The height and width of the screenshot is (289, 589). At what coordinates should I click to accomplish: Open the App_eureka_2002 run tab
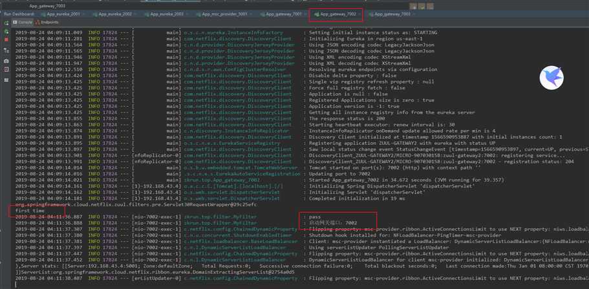point(115,14)
